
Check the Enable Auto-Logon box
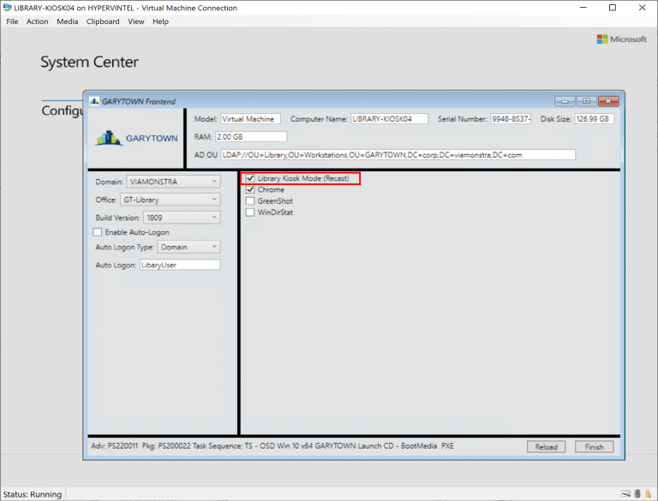pos(98,232)
